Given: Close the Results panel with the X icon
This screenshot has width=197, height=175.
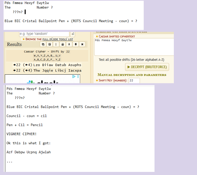Looking at the screenshot, I should [82, 44].
